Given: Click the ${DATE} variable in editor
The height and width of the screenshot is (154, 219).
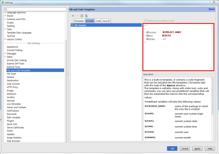Looking at the screenshot, I should (167, 35).
